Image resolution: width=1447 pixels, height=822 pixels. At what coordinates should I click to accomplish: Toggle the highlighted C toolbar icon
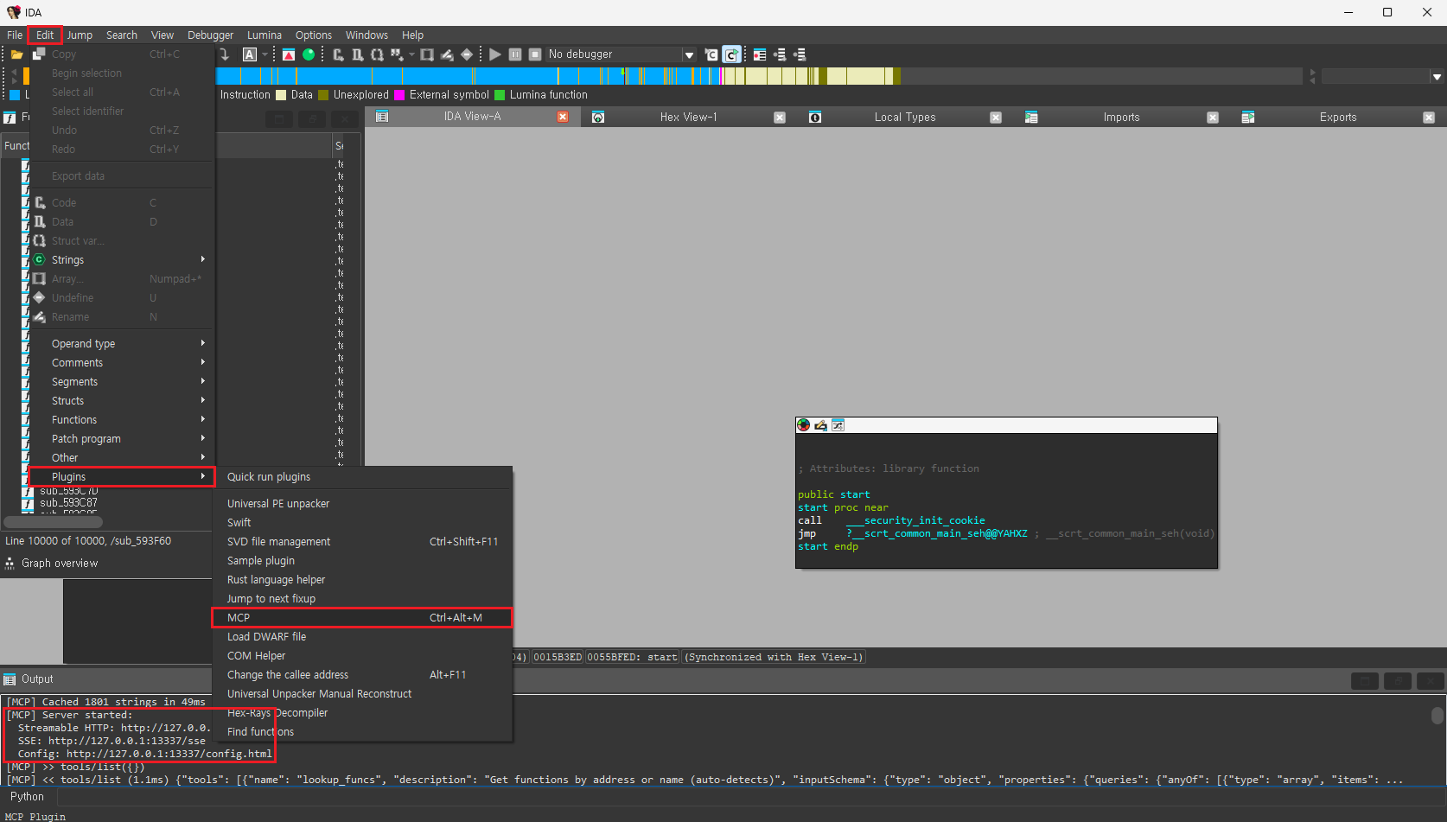[x=731, y=54]
